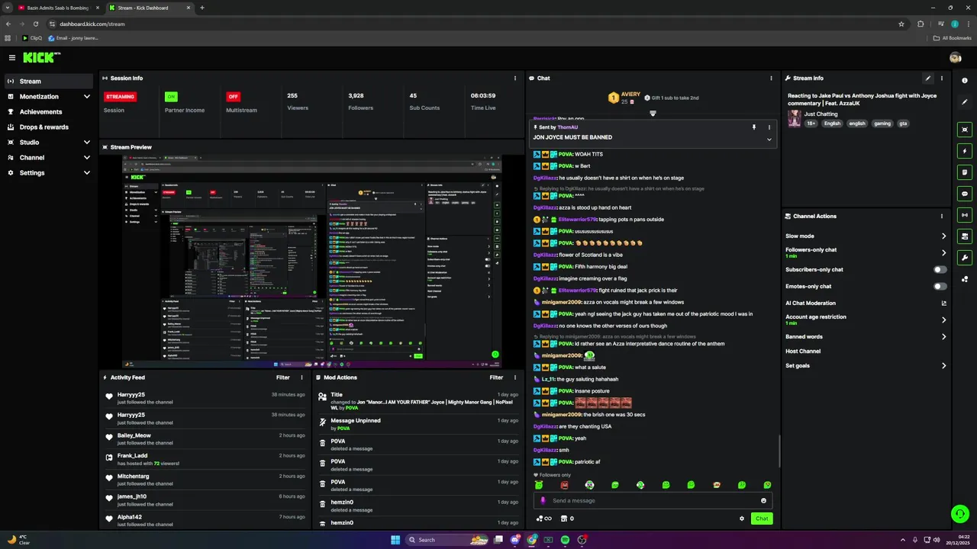This screenshot has height=549, width=977.
Task: Click the green Chat send button
Action: click(x=762, y=518)
